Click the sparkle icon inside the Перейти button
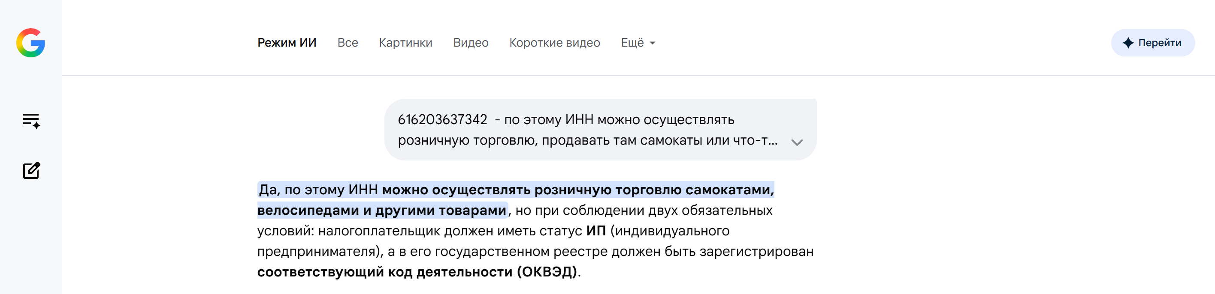Image resolution: width=1215 pixels, height=294 pixels. 1128,43
